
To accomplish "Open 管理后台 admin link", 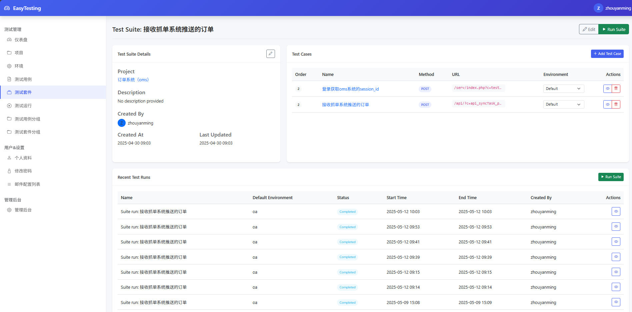I will click(x=53, y=210).
